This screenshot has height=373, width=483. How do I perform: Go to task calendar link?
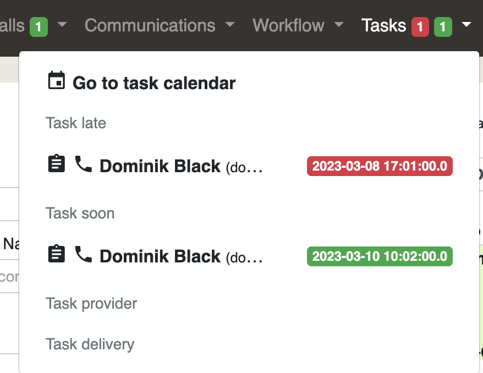coord(154,83)
